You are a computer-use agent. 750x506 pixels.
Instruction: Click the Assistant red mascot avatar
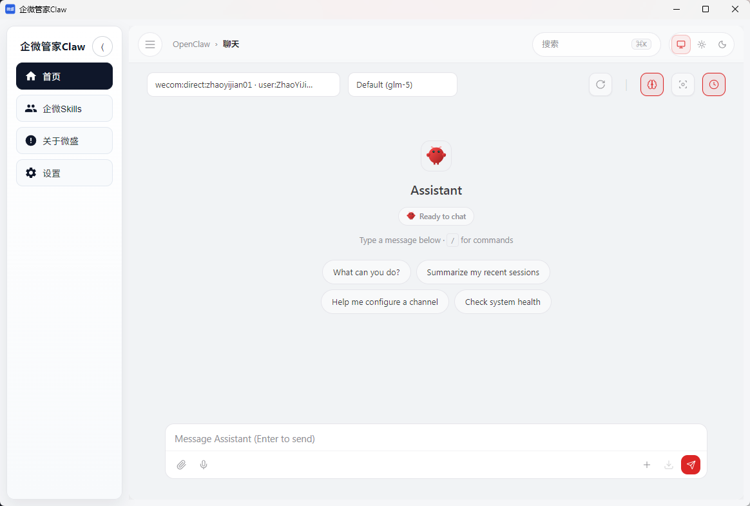coord(436,155)
